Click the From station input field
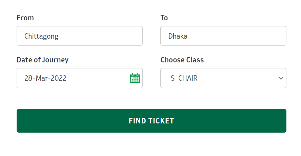 point(80,36)
